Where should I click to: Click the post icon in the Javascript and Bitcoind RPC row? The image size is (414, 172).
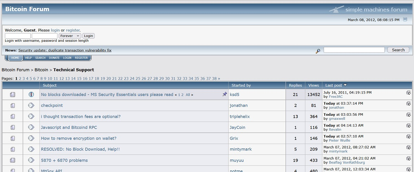click(31, 127)
